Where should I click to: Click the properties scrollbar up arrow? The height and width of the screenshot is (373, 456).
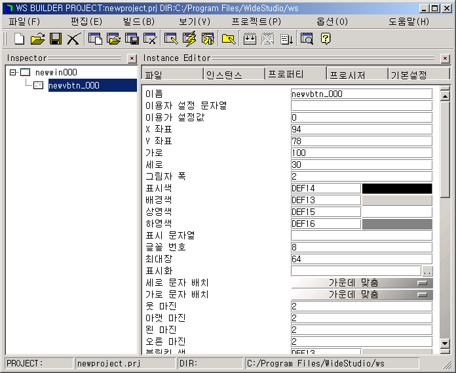click(x=445, y=96)
